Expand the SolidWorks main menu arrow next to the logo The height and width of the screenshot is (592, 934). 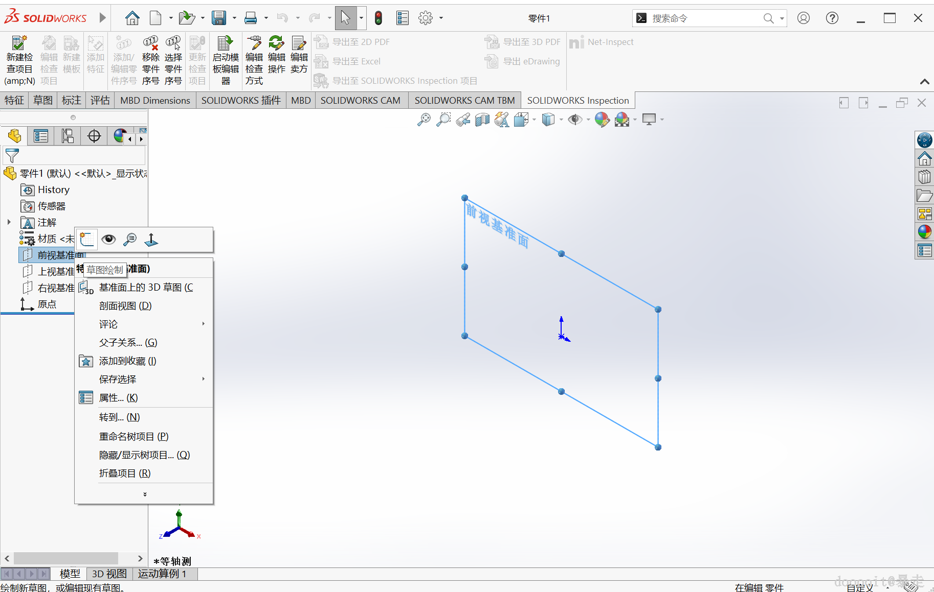click(x=102, y=18)
